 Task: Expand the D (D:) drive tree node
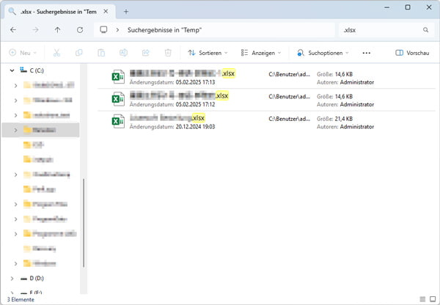pos(14,279)
